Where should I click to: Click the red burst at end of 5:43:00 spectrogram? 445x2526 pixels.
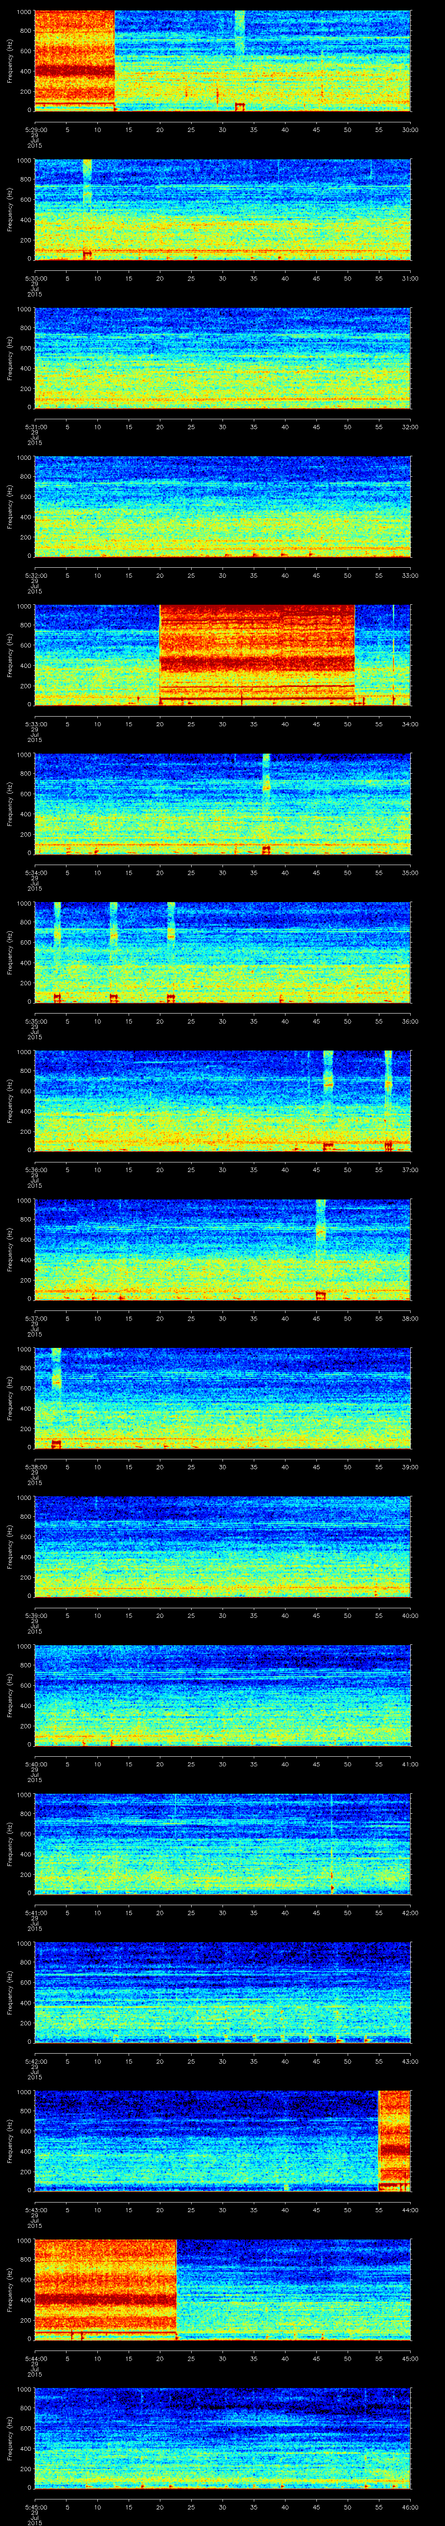tap(394, 2141)
